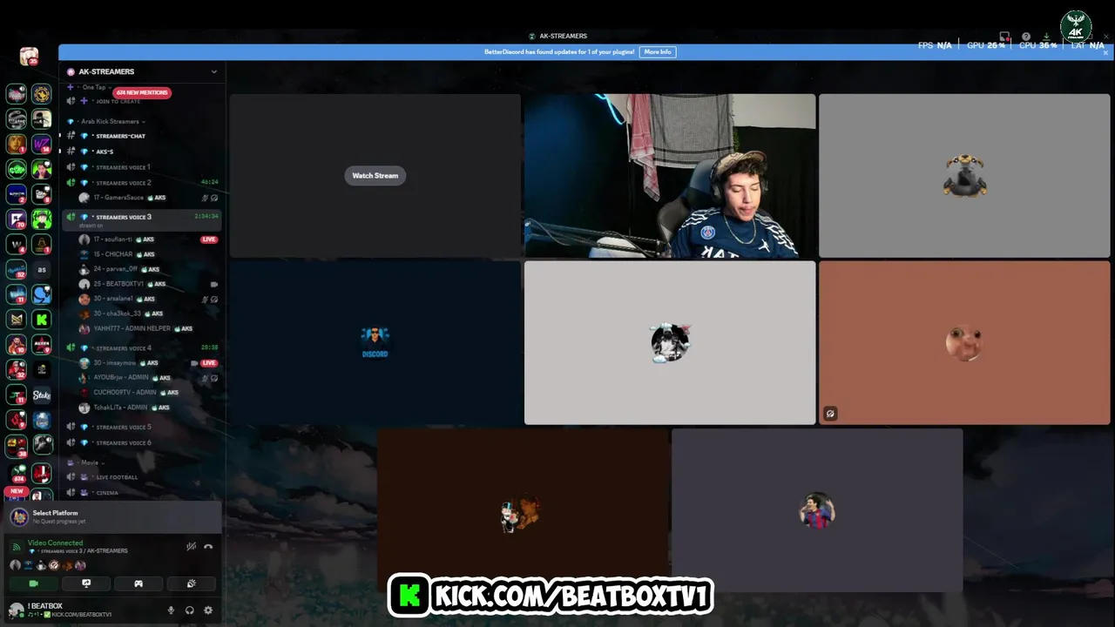Open the AKS-S text channel
The image size is (1115, 627).
coord(141,152)
